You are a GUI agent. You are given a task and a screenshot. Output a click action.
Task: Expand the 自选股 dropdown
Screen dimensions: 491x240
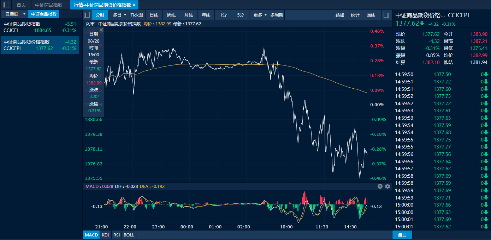click(x=24, y=14)
